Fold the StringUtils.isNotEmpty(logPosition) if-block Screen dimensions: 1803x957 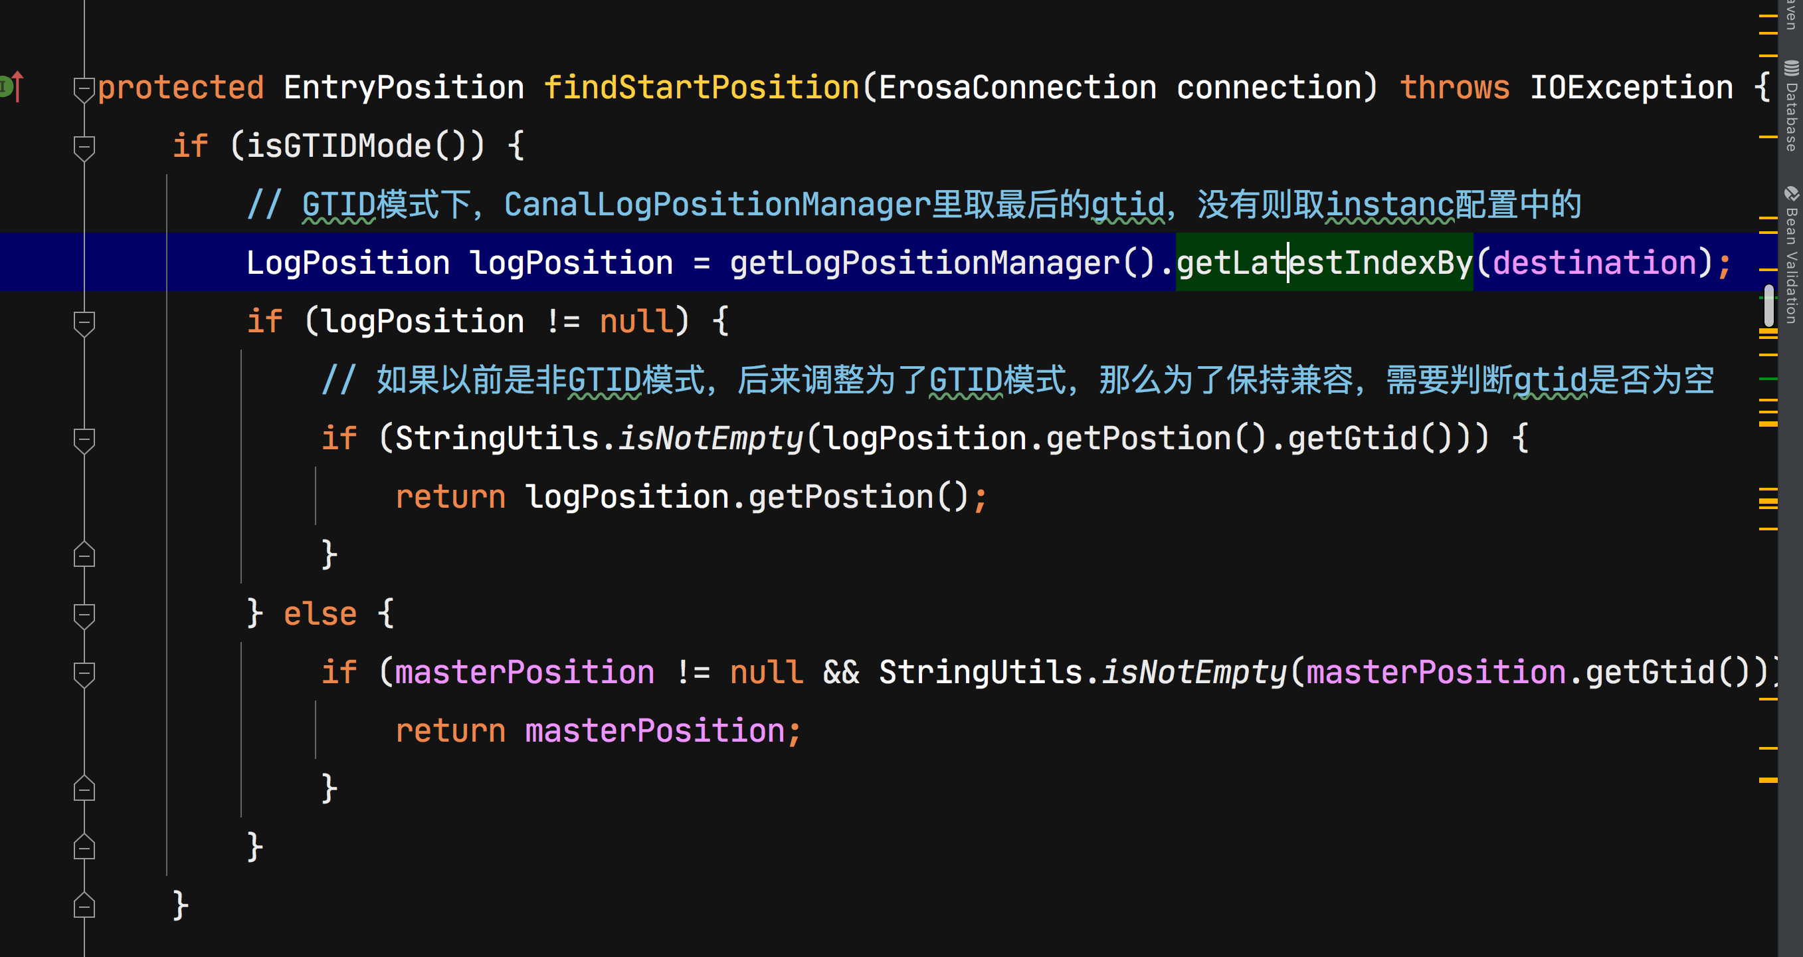pyautogui.click(x=84, y=440)
